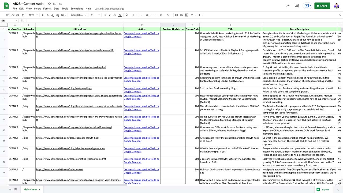Open the Main sheet tab dropdown arrow

[39, 190]
